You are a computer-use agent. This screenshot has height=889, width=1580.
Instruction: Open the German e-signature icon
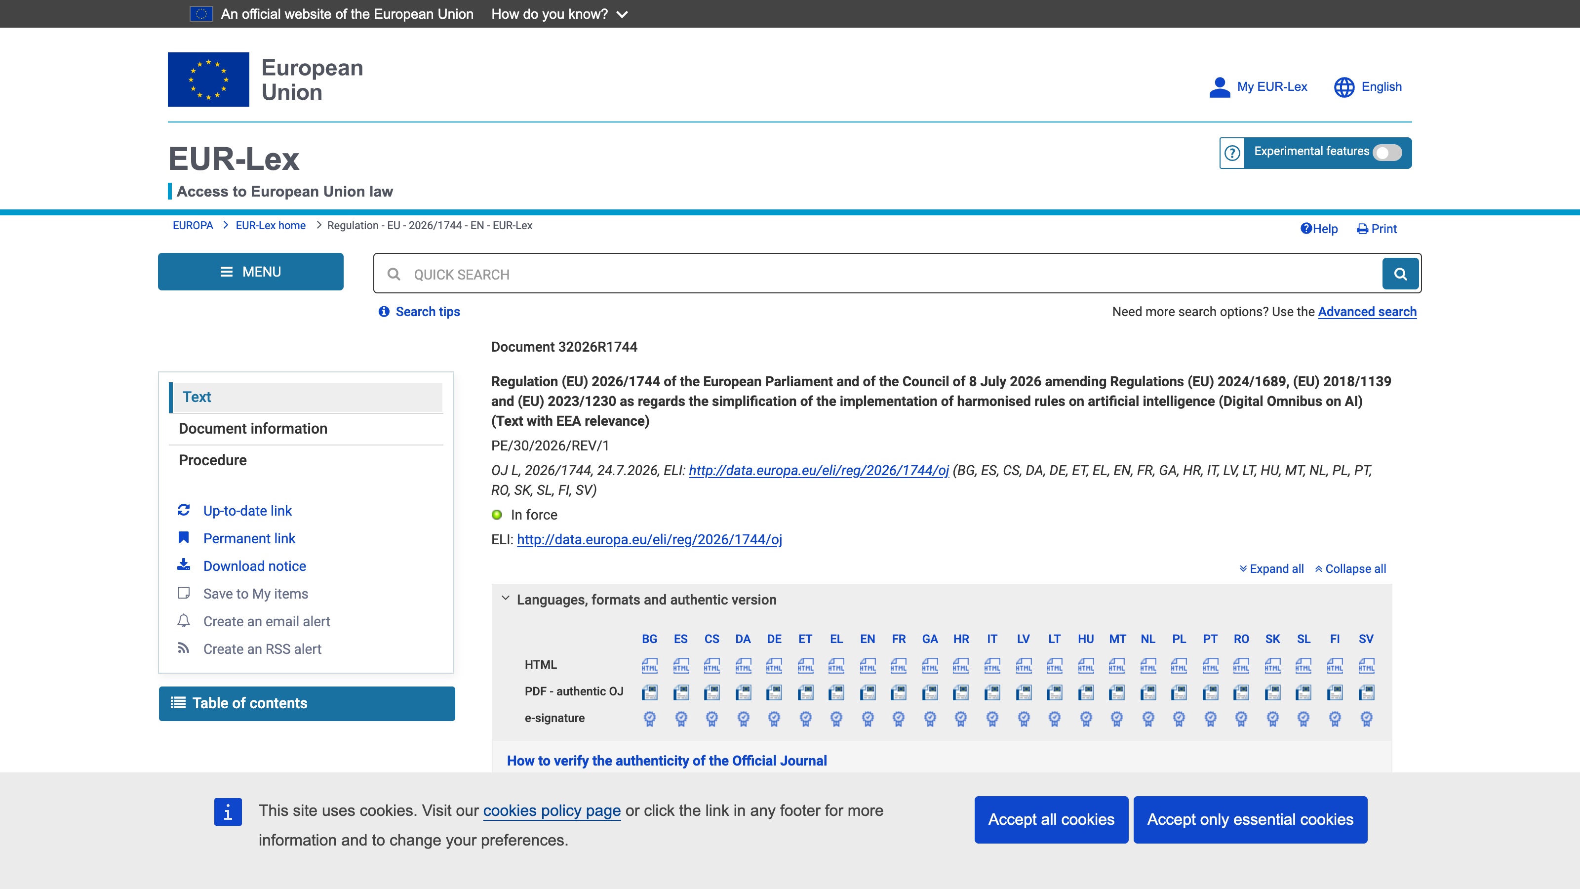tap(774, 719)
